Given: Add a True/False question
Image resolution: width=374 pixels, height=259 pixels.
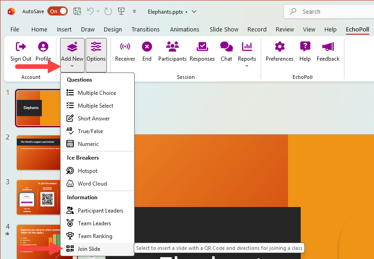Looking at the screenshot, I should pyautogui.click(x=97, y=131).
